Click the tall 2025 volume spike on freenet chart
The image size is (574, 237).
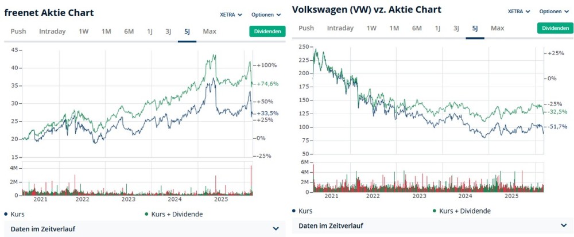coord(251,179)
